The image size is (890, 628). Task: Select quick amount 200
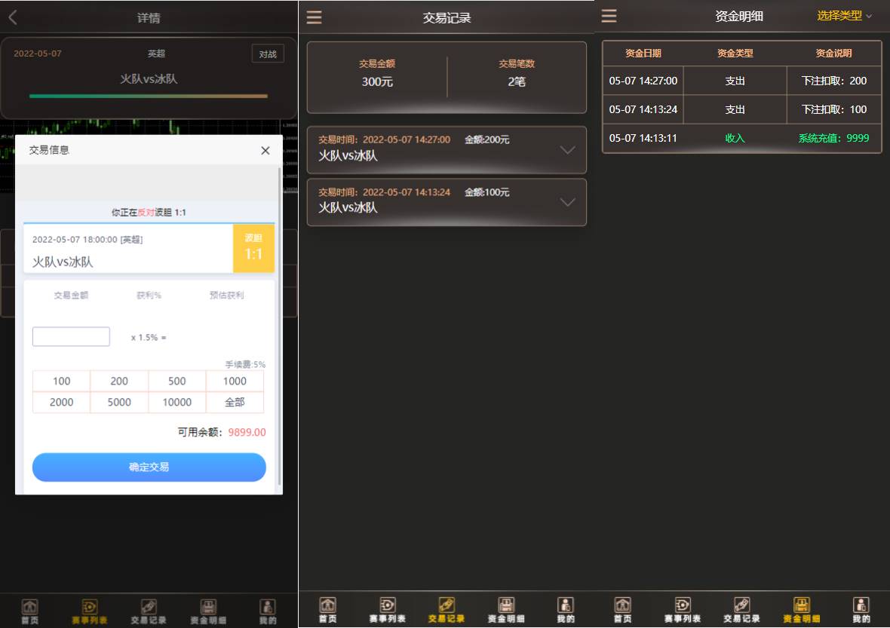119,381
